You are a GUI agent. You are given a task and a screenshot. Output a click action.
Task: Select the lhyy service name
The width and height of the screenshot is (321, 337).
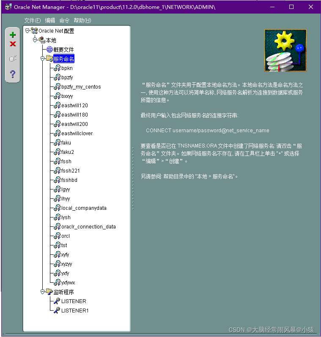click(66, 199)
